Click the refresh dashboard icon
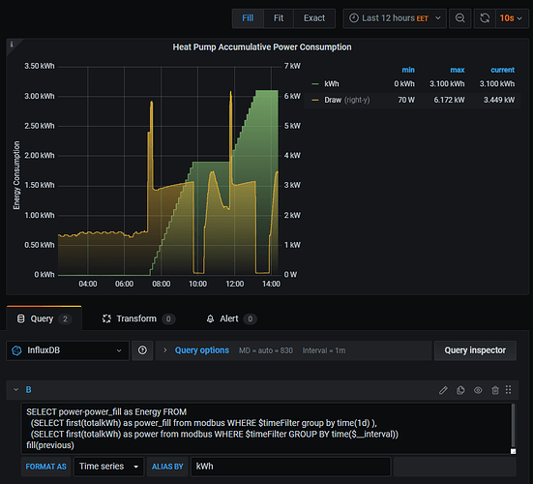This screenshot has width=533, height=484. [x=485, y=18]
